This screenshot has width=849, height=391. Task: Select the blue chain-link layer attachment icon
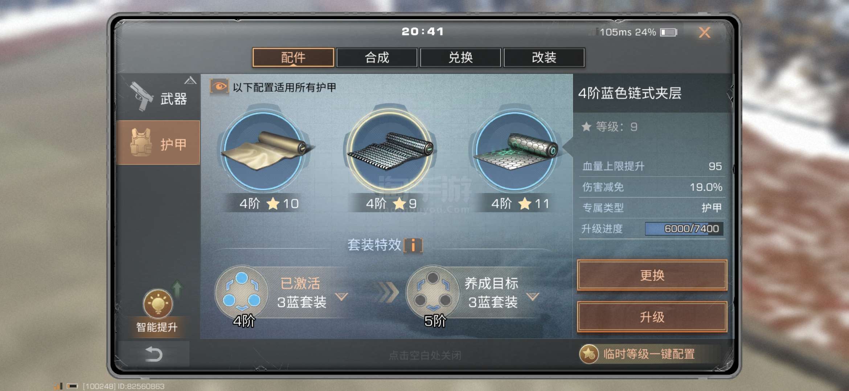[390, 151]
